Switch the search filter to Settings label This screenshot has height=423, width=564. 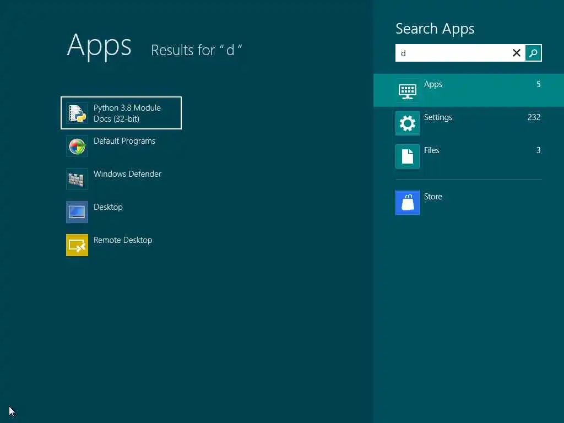tap(438, 117)
